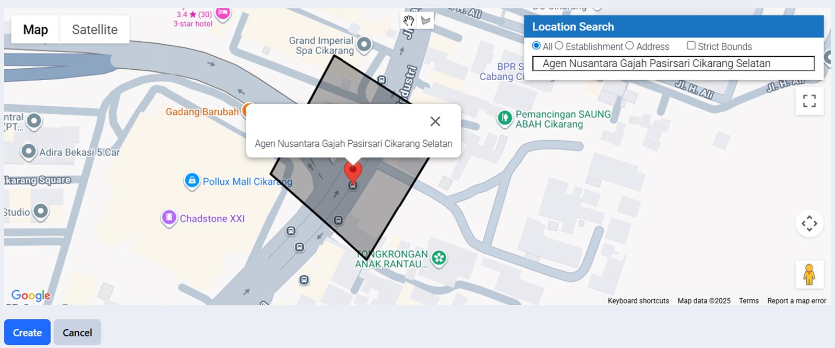Click the hand tool icon above map
The height and width of the screenshot is (348, 835).
point(409,19)
